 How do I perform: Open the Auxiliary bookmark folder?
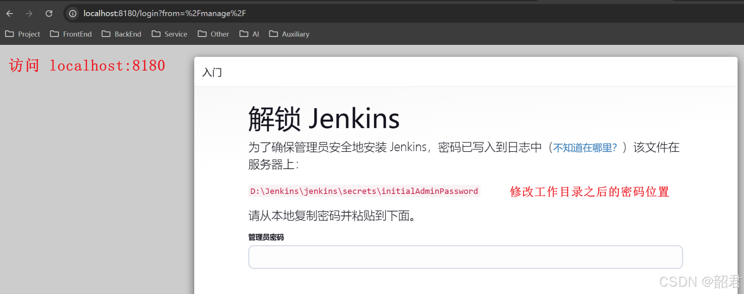[x=289, y=34]
